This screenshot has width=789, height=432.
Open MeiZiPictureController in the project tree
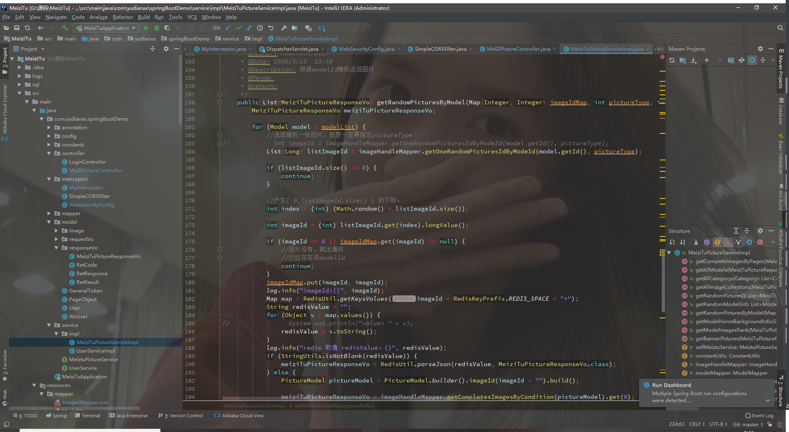coord(95,171)
